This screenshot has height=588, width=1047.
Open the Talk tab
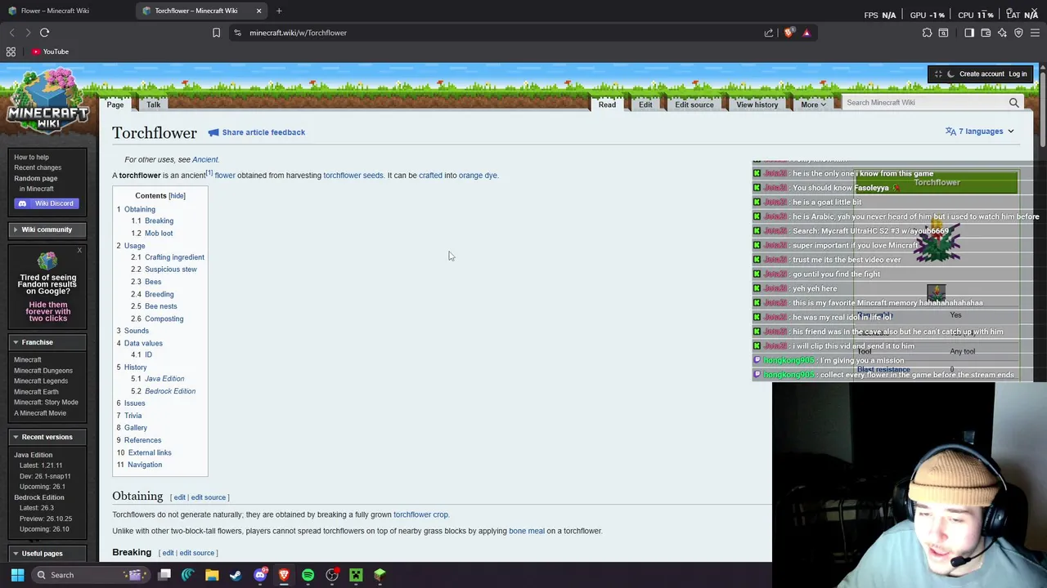(153, 105)
